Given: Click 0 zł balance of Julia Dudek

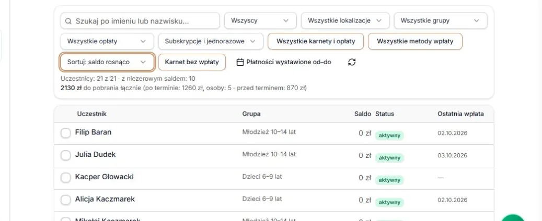Looking at the screenshot, I should point(365,155).
